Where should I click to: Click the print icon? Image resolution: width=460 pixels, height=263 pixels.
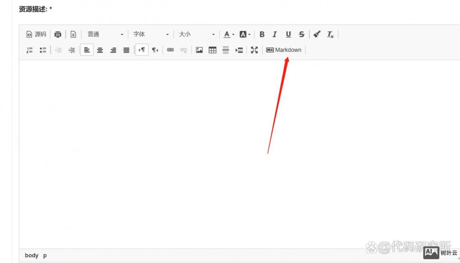[x=58, y=34]
